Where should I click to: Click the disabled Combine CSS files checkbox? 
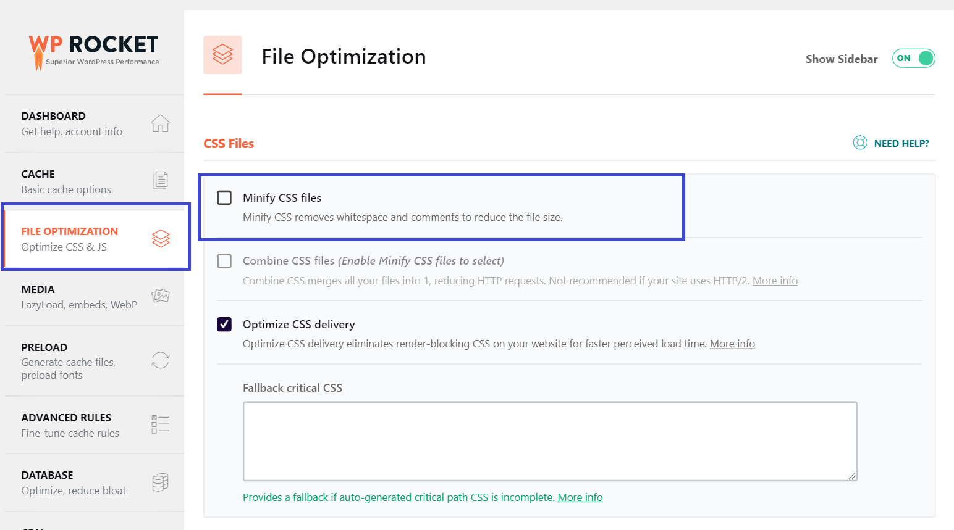point(224,261)
